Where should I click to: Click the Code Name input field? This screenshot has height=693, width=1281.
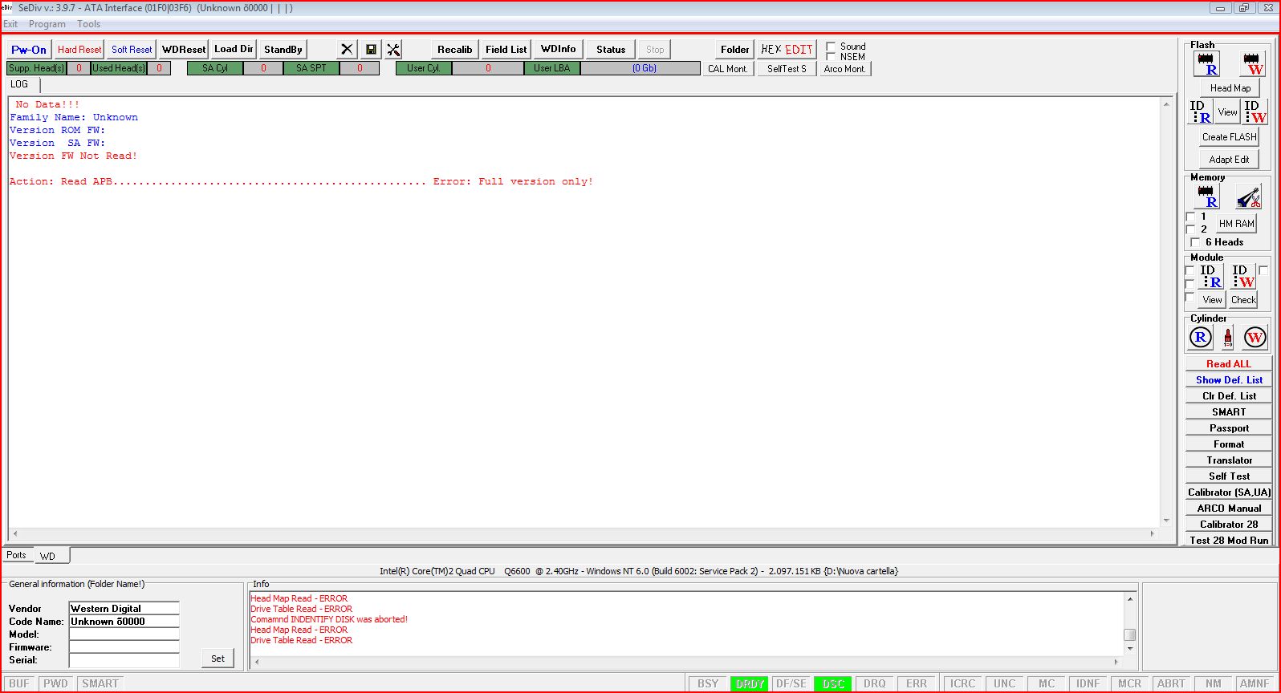point(124,622)
